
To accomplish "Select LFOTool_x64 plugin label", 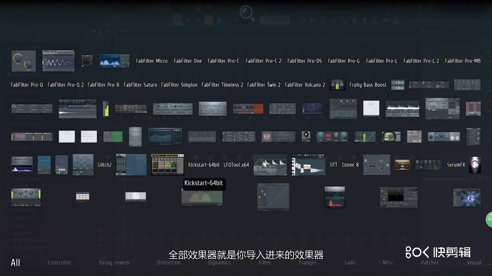I will click(236, 165).
